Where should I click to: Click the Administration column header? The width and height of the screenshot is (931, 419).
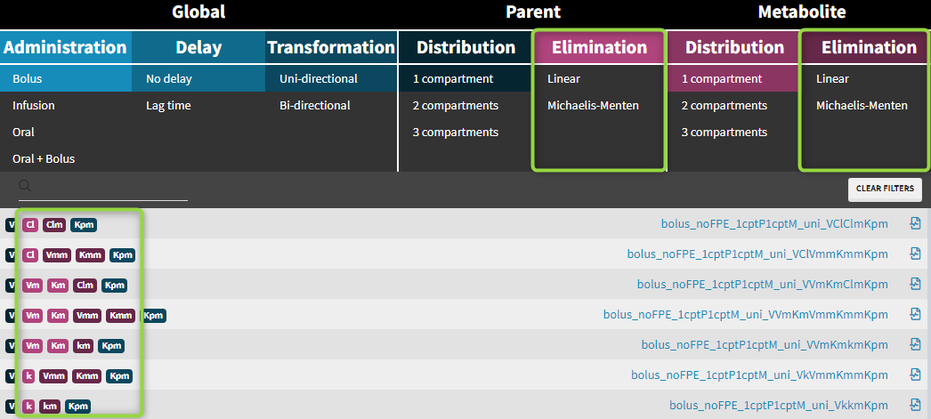pyautogui.click(x=65, y=47)
